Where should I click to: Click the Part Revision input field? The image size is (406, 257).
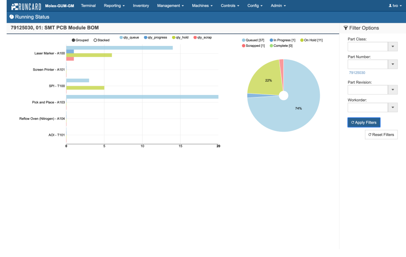pos(367,89)
